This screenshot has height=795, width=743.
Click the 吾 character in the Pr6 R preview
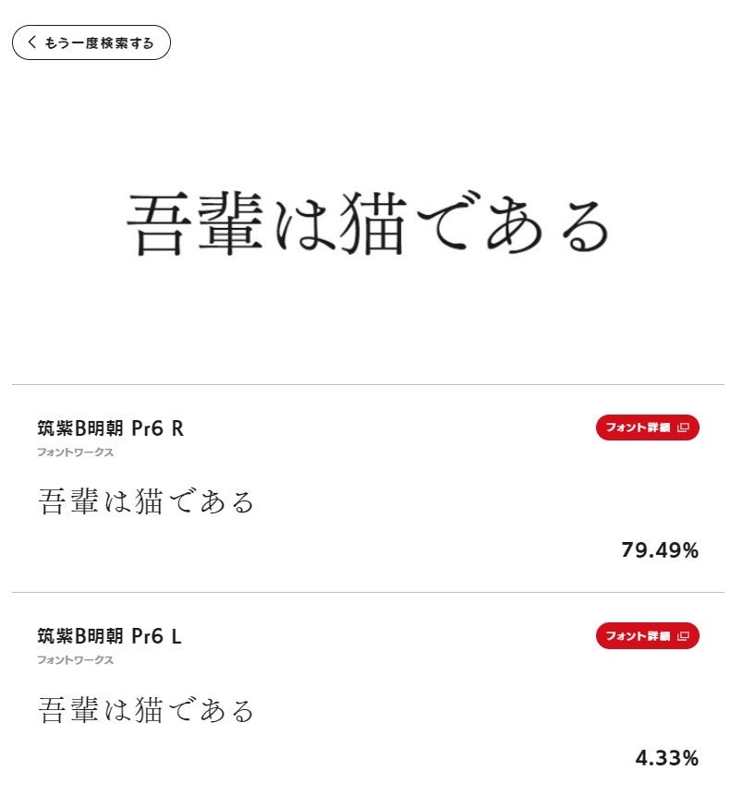click(x=52, y=502)
